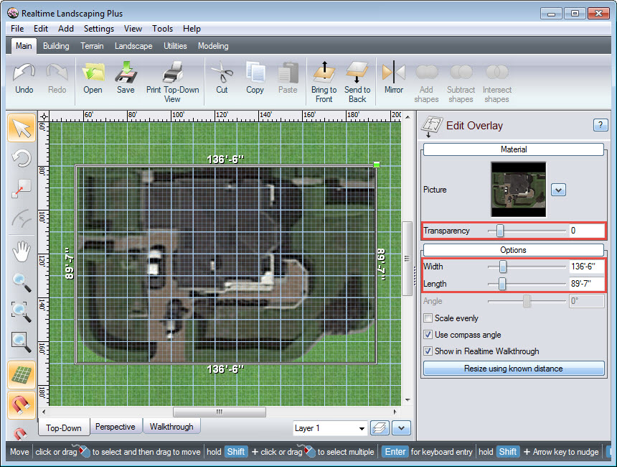Viewport: 617px width, 467px height.
Task: Open the Add menu
Action: pos(66,29)
